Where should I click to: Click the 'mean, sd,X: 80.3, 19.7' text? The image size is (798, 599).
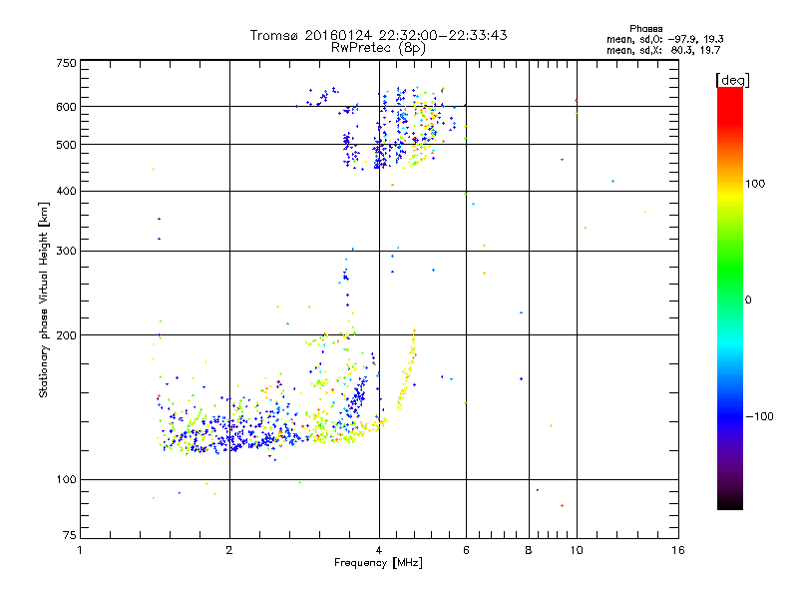(x=663, y=50)
